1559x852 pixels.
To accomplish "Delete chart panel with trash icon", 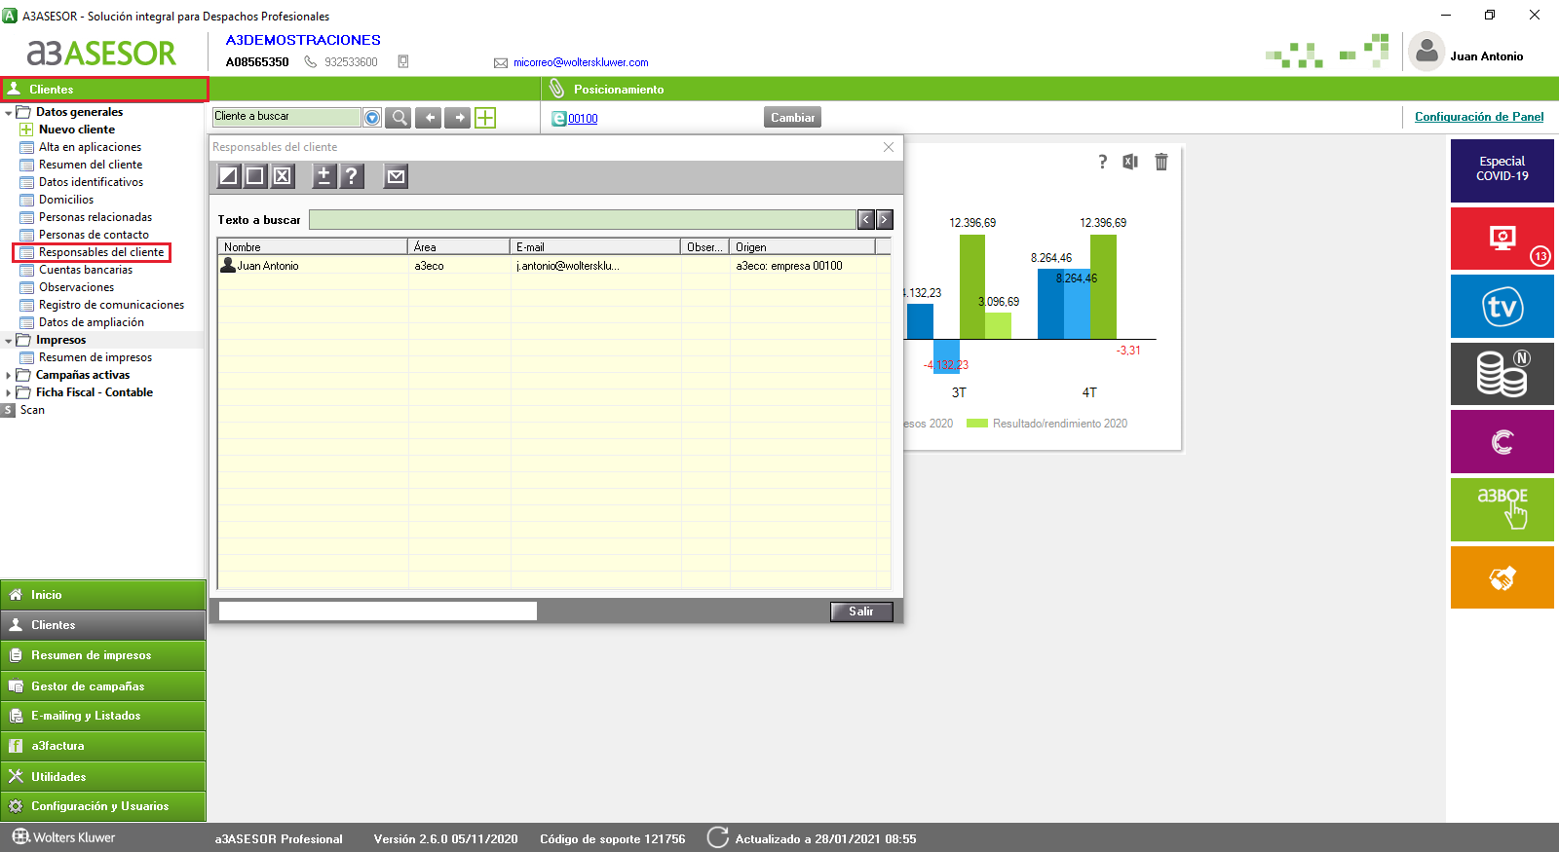I will [1161, 162].
